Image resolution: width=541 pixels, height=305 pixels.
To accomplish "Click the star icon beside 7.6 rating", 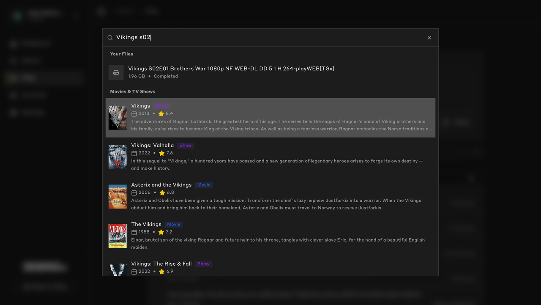I will pos(161,153).
